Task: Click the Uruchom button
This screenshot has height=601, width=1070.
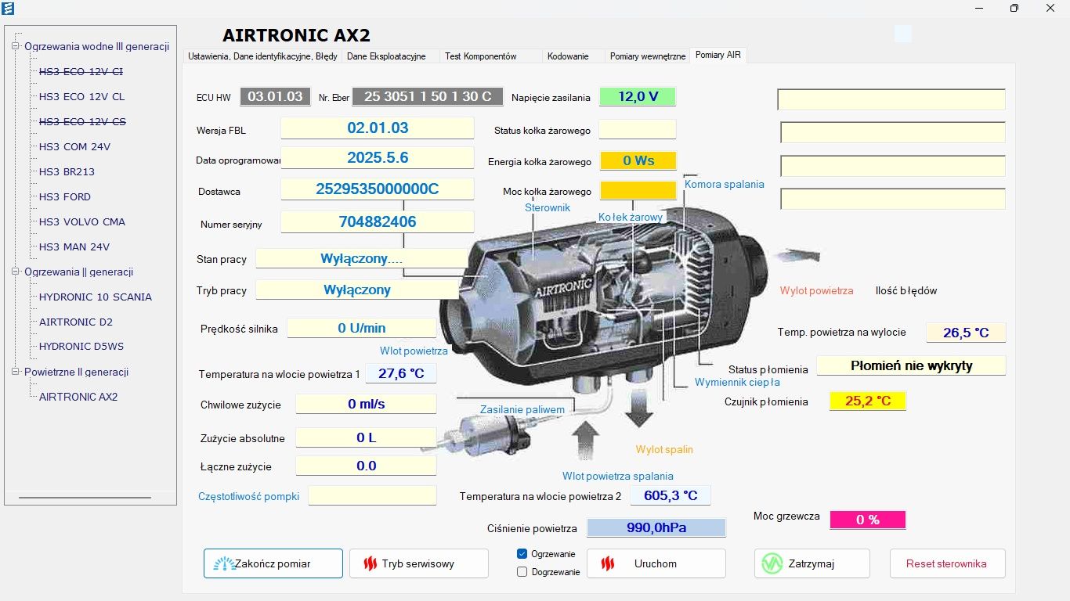Action: point(656,563)
